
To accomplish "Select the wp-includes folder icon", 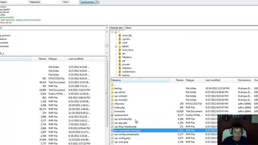I will tap(112, 100).
